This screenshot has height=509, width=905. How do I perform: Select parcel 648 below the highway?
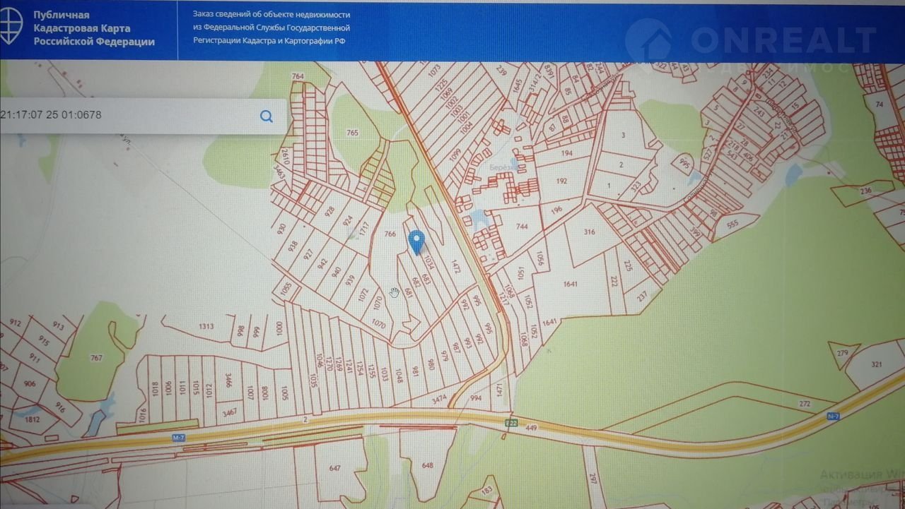tap(427, 465)
